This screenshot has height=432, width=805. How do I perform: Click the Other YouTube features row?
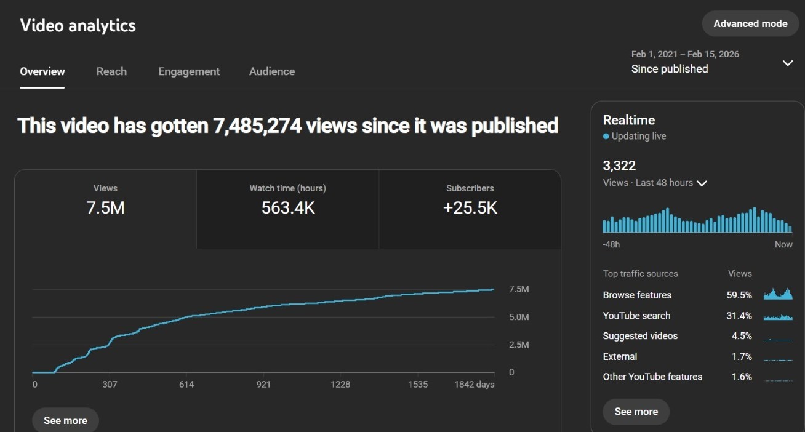coord(677,377)
